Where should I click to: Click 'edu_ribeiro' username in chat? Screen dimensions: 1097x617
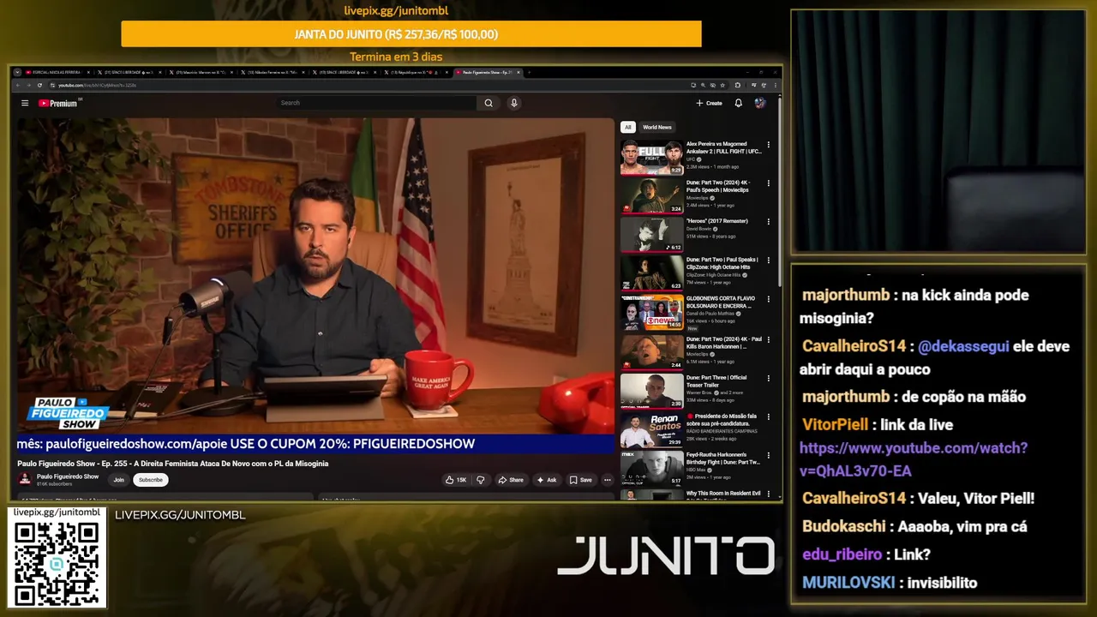click(842, 554)
